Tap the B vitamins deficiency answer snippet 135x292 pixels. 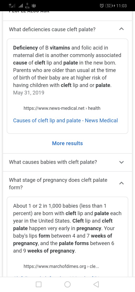pyautogui.click(x=67, y=70)
